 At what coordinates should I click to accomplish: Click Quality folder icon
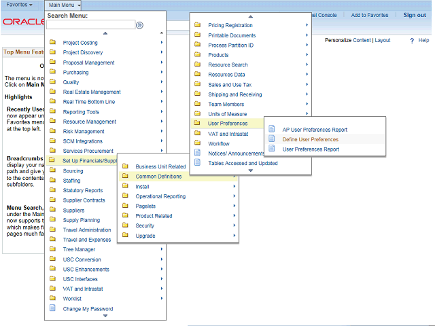52,81
